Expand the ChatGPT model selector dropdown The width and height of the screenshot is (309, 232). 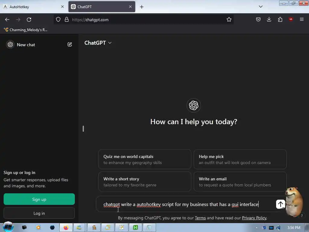coord(98,43)
